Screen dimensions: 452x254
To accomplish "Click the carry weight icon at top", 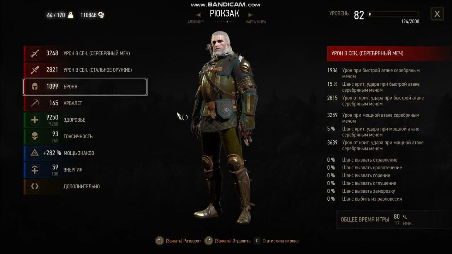I will pos(70,15).
